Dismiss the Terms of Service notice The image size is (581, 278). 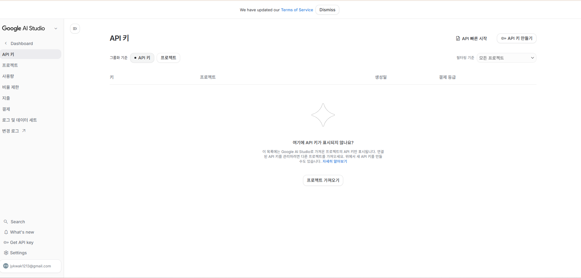coord(327,10)
